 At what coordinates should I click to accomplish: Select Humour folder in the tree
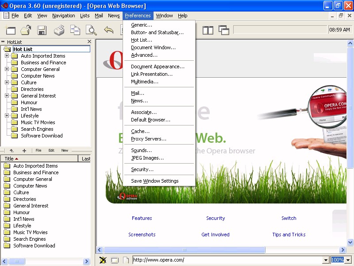(29, 102)
